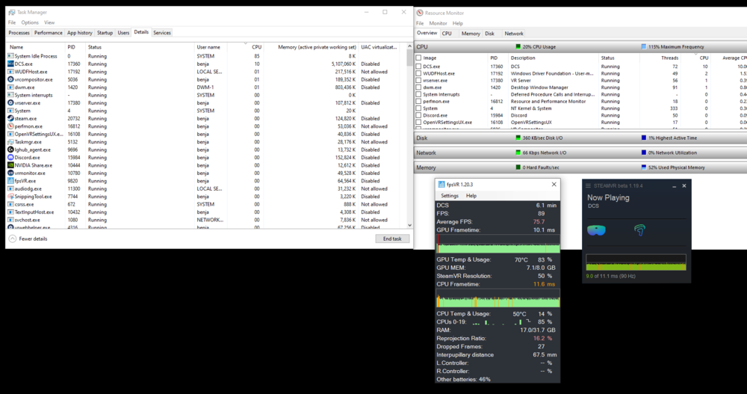Click the perfmon.exe icon in Task Manager list
The height and width of the screenshot is (394, 747).
pyautogui.click(x=10, y=126)
